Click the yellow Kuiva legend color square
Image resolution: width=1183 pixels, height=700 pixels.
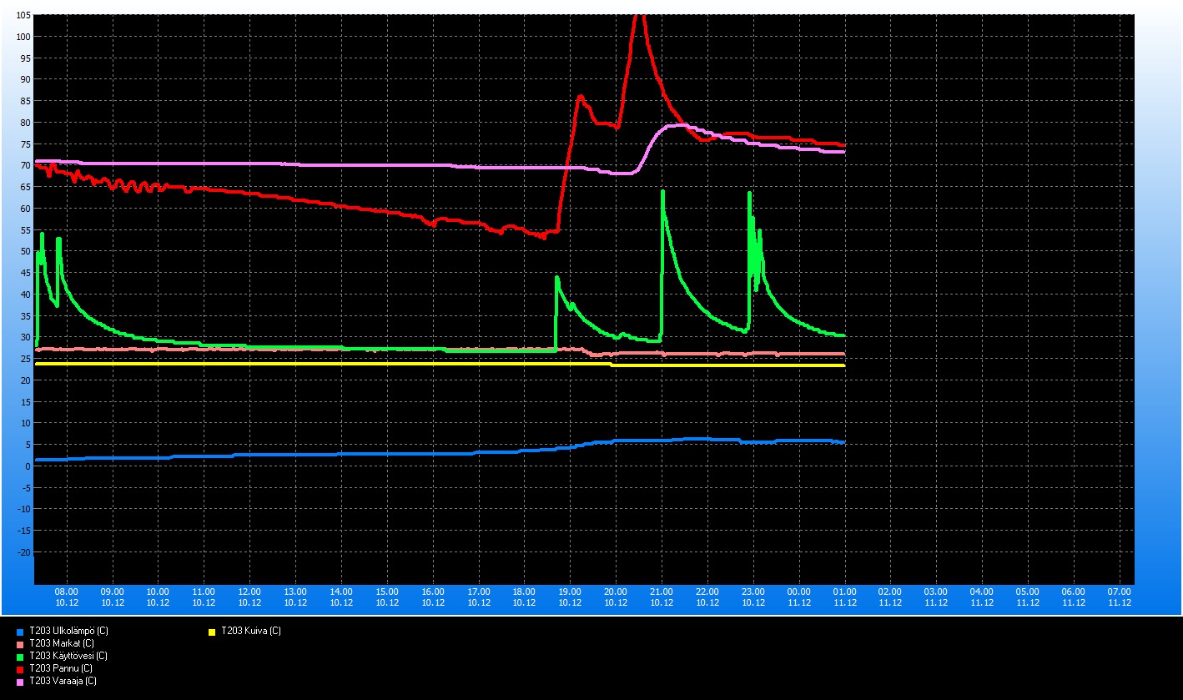pyautogui.click(x=213, y=632)
